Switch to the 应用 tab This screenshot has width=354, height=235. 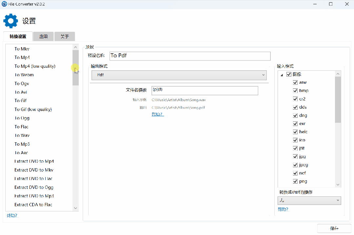coord(43,36)
